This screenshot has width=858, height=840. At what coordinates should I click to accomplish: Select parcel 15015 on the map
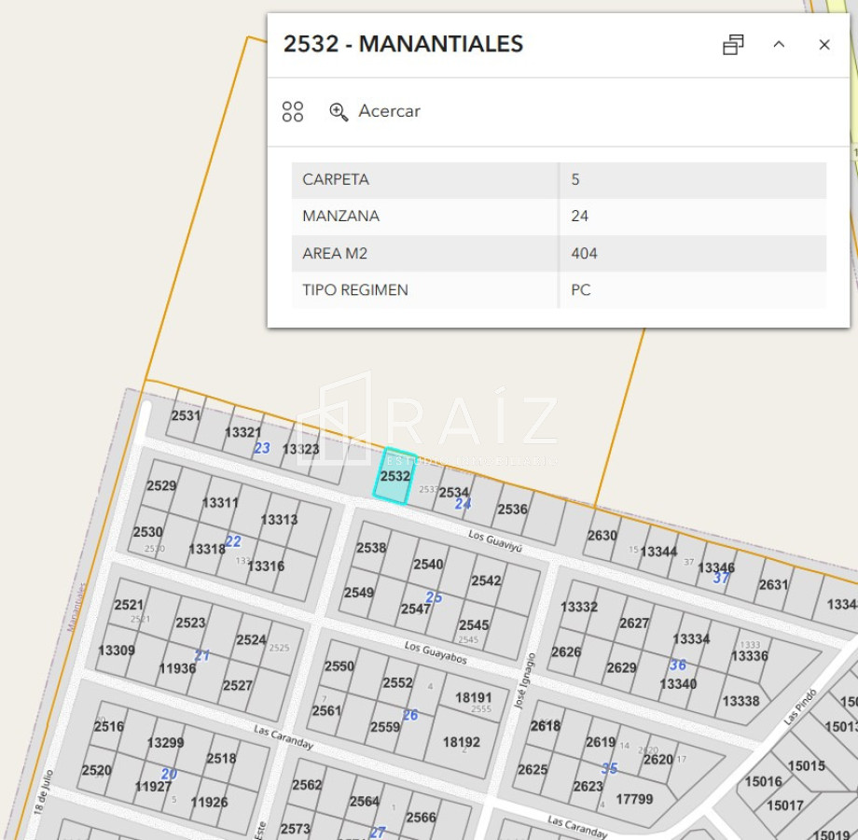coord(806,765)
